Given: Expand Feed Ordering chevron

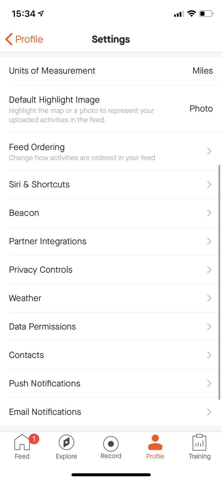Looking at the screenshot, I should click(x=209, y=151).
